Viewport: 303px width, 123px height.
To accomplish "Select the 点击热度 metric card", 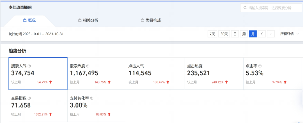I will point(214,74).
